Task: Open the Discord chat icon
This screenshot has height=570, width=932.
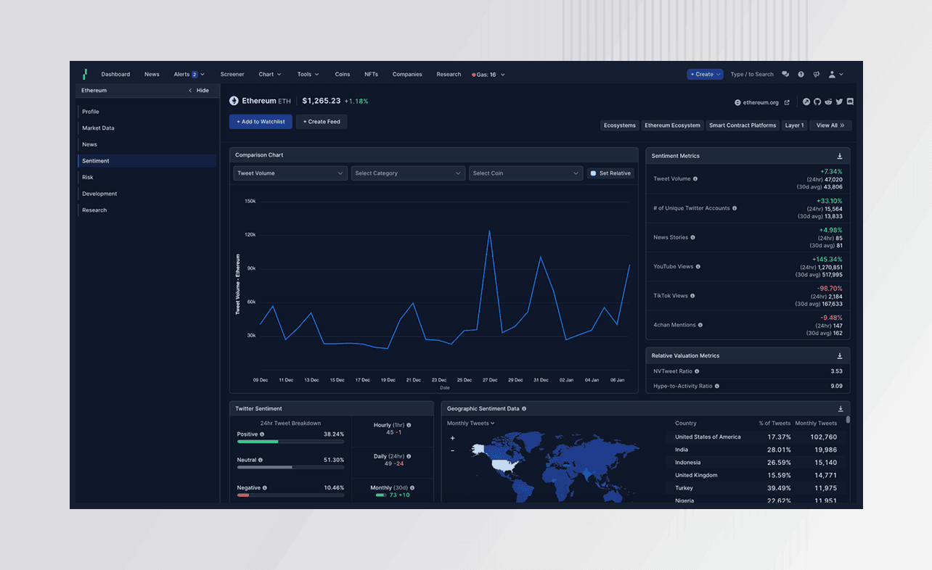Action: click(x=850, y=102)
